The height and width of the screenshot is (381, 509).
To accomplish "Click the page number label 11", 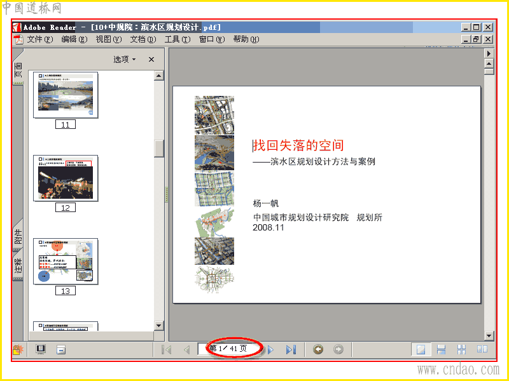I will pos(66,124).
